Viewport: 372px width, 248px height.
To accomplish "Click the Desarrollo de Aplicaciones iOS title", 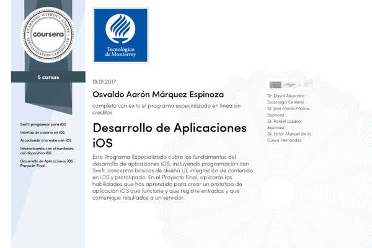I will point(169,135).
